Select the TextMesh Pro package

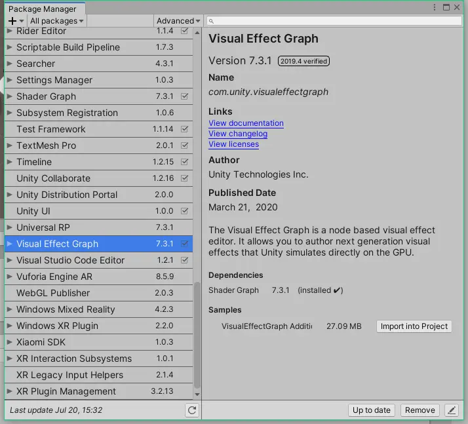coord(98,145)
